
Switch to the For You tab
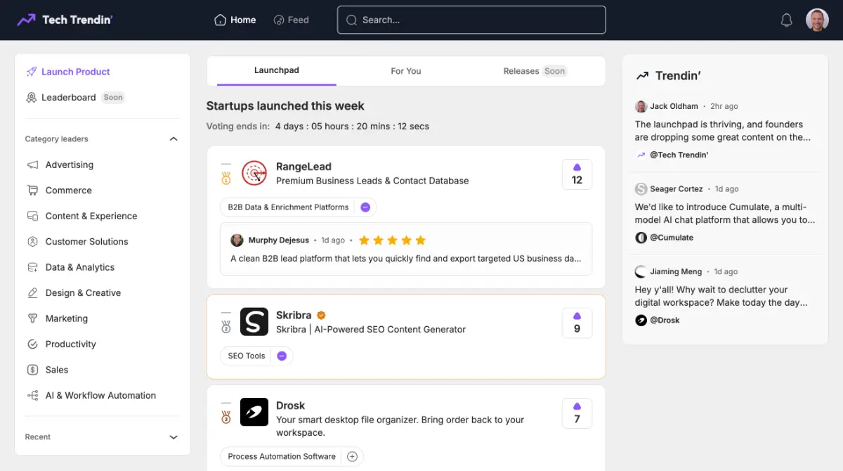pos(405,71)
